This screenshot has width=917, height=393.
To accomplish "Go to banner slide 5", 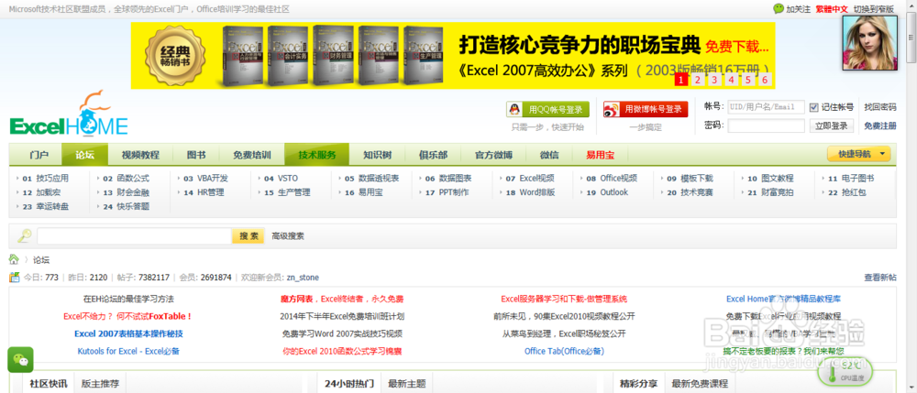I will tap(748, 80).
